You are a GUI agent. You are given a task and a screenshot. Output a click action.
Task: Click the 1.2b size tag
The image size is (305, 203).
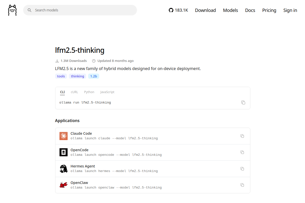tap(94, 76)
